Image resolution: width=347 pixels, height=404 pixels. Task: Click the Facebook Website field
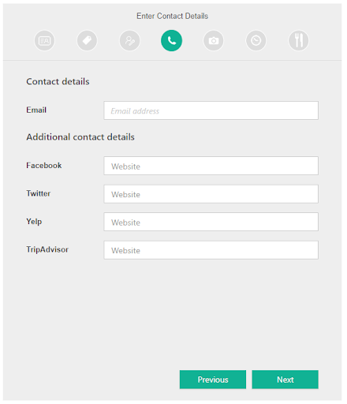click(x=211, y=166)
